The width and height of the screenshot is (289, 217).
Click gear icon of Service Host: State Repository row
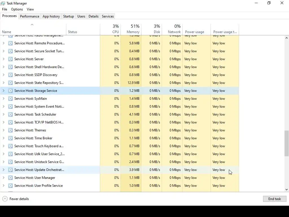pyautogui.click(x=10, y=83)
